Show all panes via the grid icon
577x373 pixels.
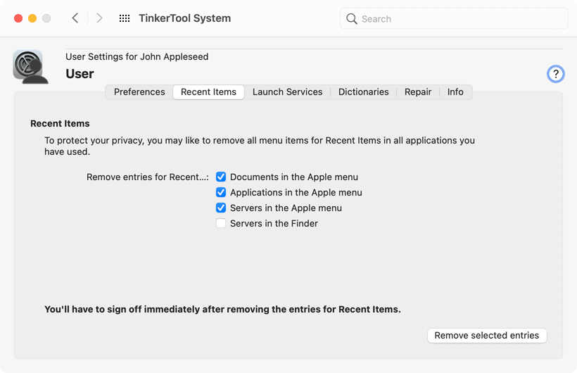tap(125, 18)
